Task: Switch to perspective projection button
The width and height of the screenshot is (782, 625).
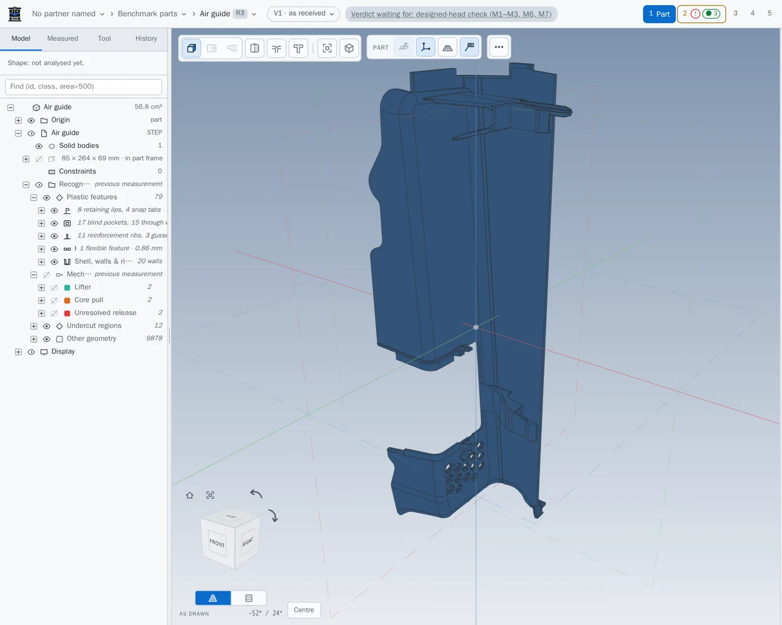Action: pyautogui.click(x=213, y=598)
